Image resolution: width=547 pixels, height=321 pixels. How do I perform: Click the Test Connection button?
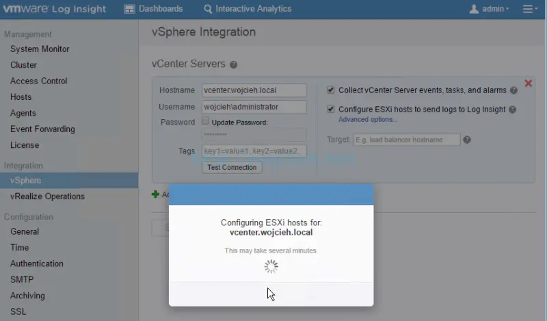click(232, 167)
